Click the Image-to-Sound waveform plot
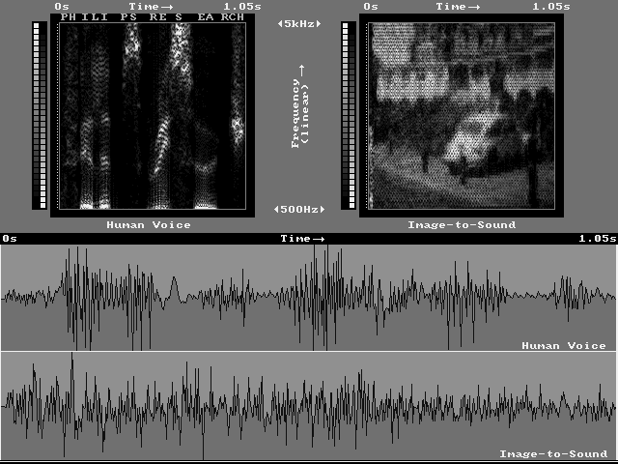The width and height of the screenshot is (618, 464). [309, 406]
